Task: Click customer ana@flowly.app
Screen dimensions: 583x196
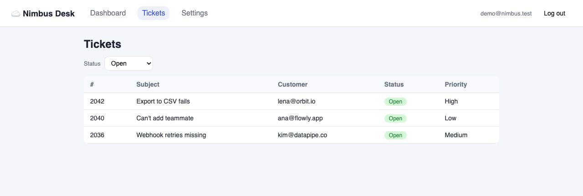Action: pyautogui.click(x=300, y=118)
